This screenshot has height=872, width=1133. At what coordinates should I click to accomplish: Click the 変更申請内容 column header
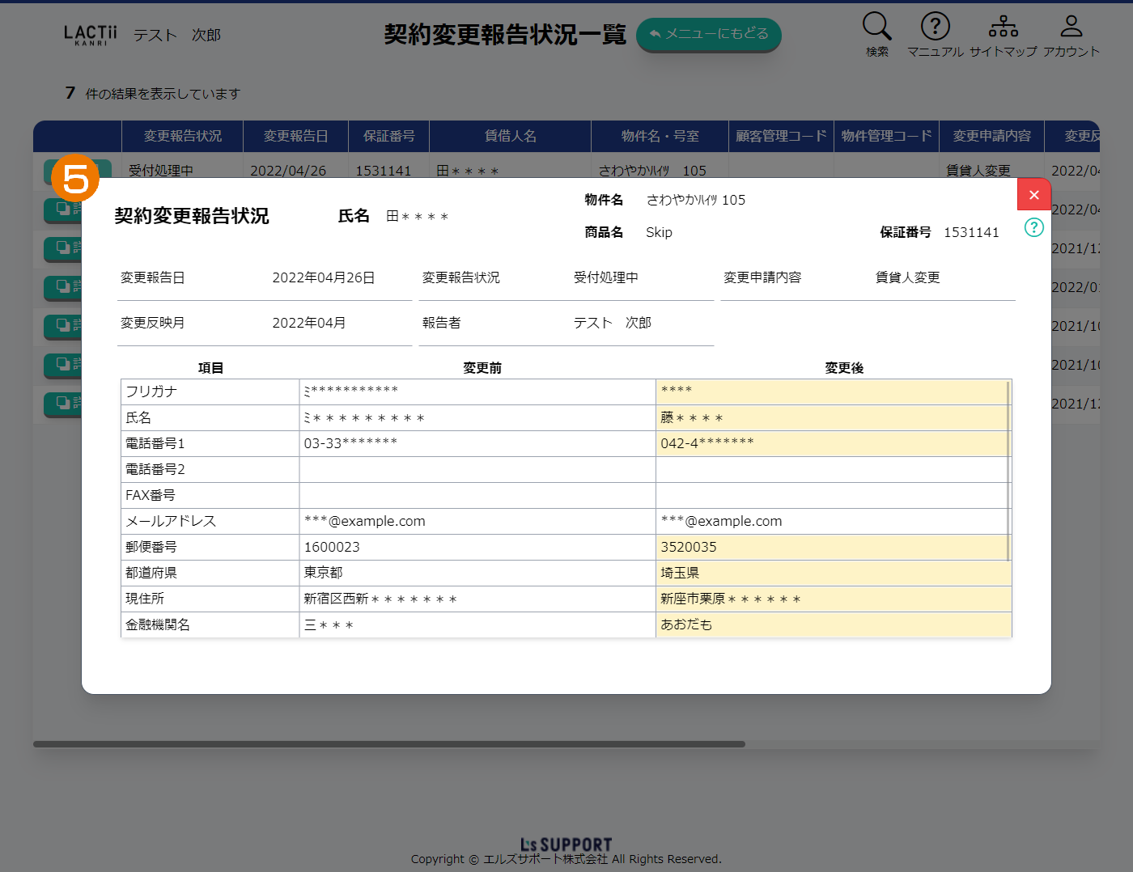pos(991,137)
